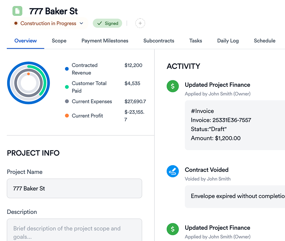Click the Description field label

[22, 212]
